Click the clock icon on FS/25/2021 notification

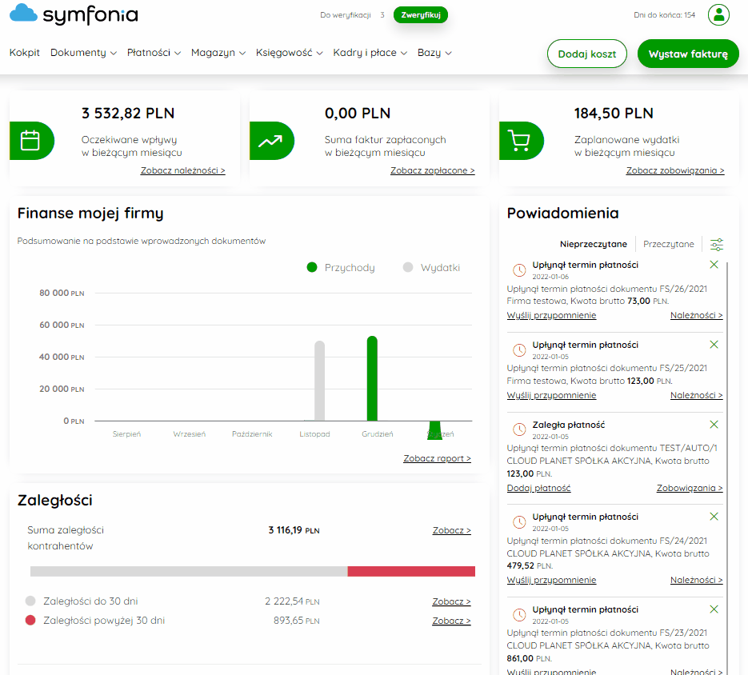(x=519, y=350)
